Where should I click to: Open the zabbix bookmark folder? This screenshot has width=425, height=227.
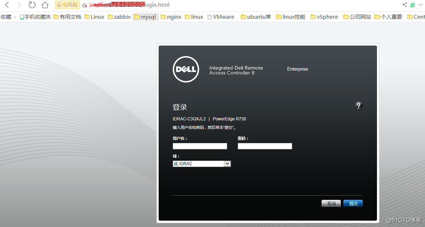[x=119, y=17]
